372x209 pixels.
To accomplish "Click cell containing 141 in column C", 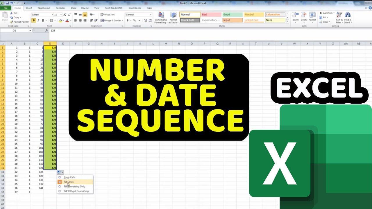I will point(37,188).
